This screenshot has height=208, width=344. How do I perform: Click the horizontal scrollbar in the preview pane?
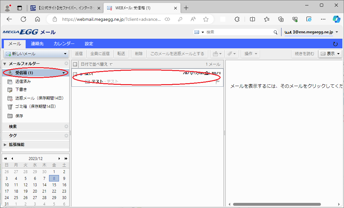277,204
